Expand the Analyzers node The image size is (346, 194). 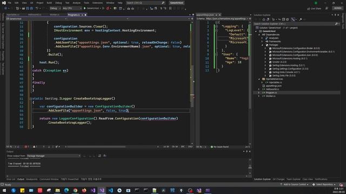click(262, 38)
